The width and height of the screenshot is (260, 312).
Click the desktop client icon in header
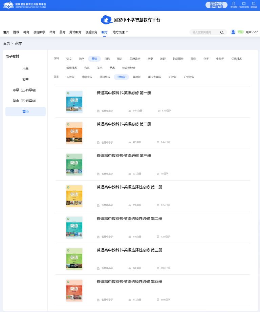point(254,4)
